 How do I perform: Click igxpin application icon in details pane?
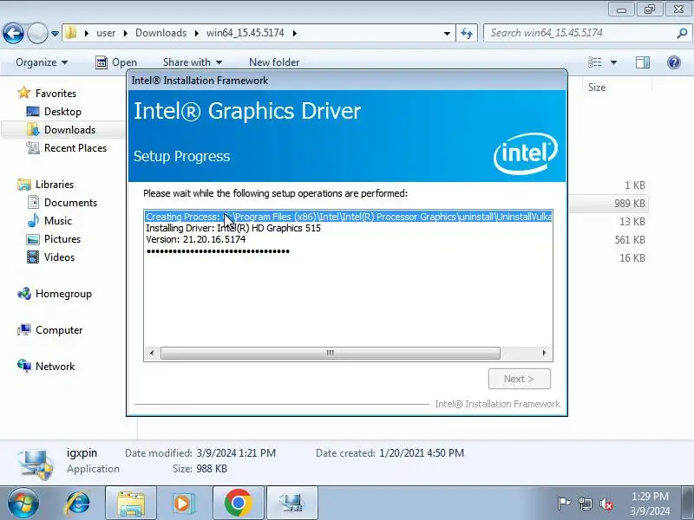[36, 463]
